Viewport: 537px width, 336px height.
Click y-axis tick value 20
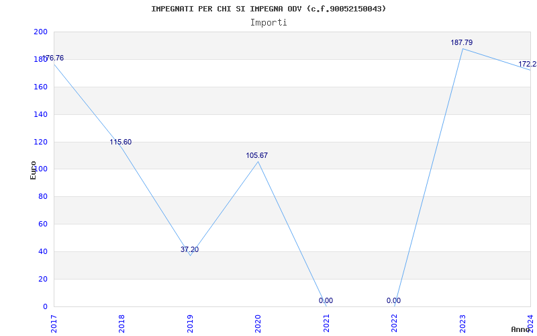click(43, 279)
